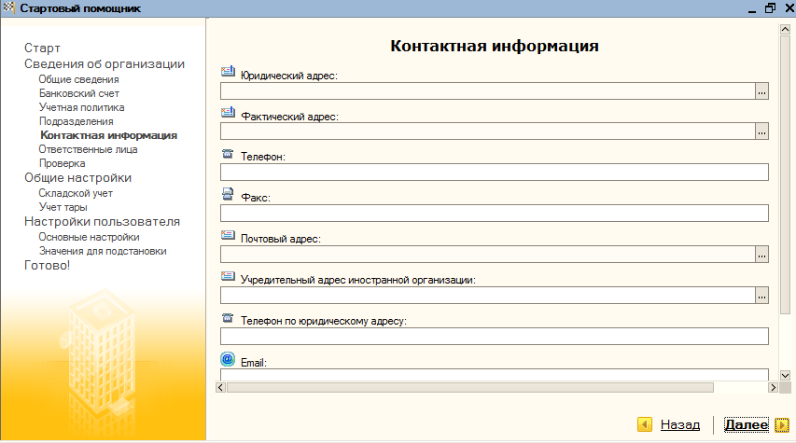This screenshot has height=443, width=796.
Task: Click the Далее link
Action: tap(747, 424)
